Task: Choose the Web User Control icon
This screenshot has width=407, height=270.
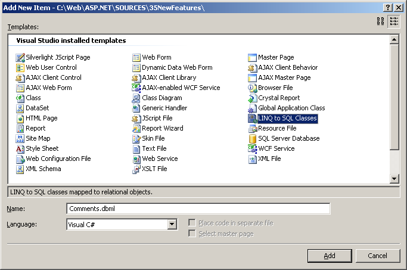Action: [x=20, y=67]
